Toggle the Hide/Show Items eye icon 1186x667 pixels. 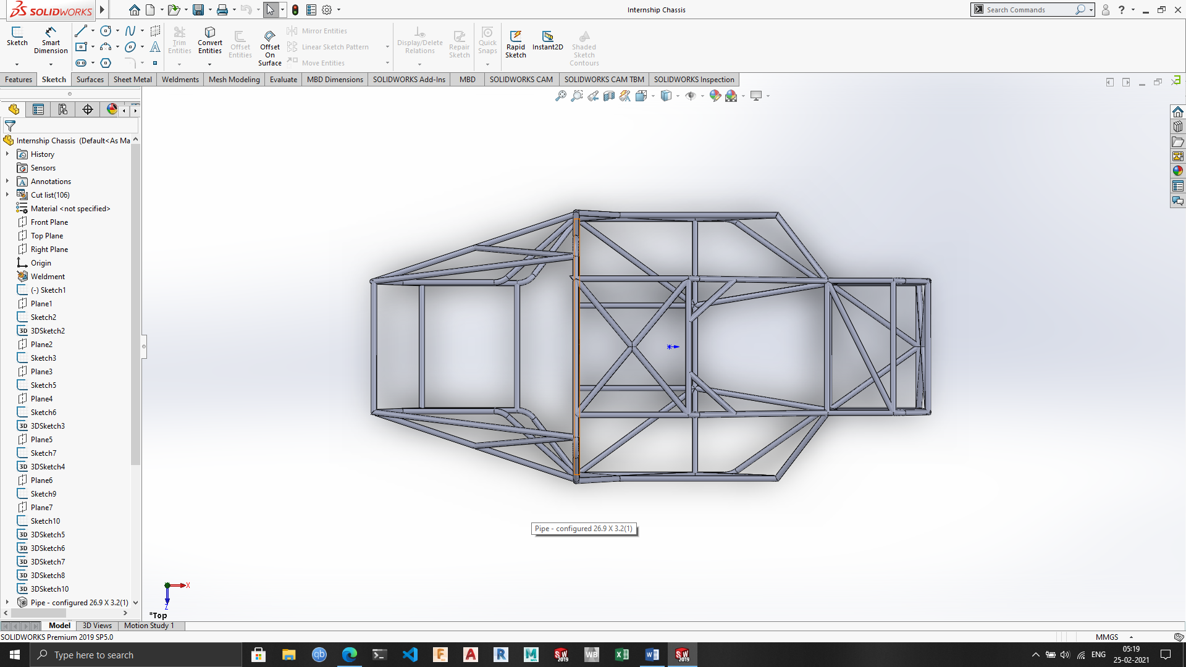coord(691,96)
